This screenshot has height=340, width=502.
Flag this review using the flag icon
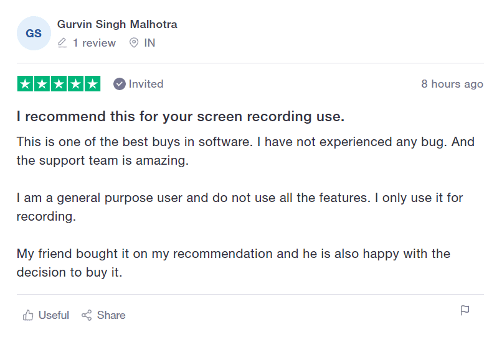465,310
